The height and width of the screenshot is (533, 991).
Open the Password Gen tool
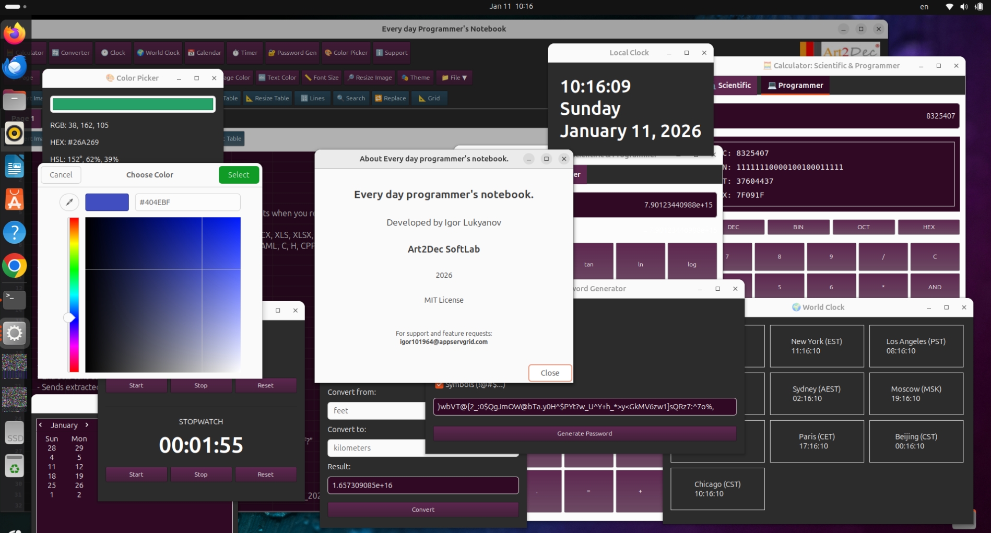point(292,53)
